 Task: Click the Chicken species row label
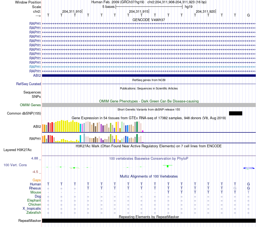(34, 204)
